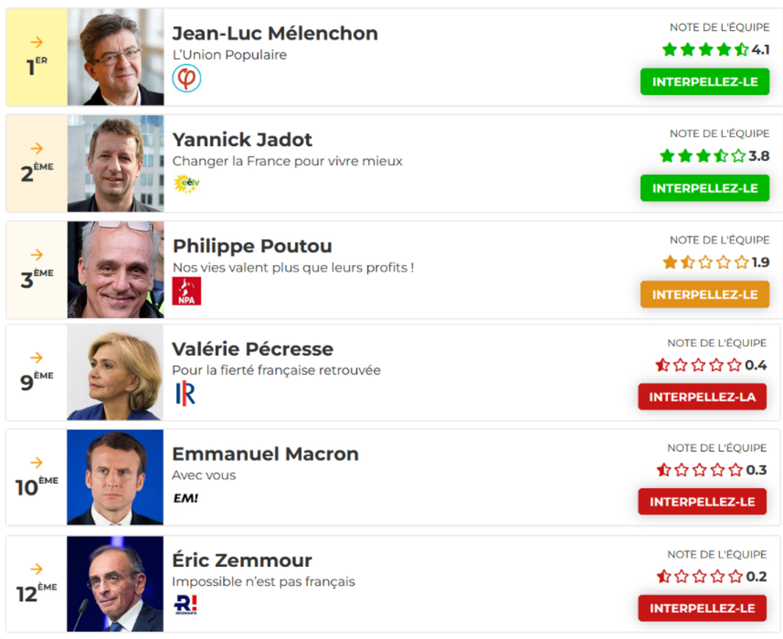Image resolution: width=783 pixels, height=639 pixels.
Task: Click the EM! party logo
Action: (x=186, y=498)
